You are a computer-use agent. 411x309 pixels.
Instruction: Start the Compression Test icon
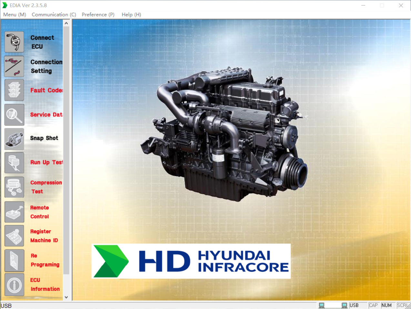[14, 187]
